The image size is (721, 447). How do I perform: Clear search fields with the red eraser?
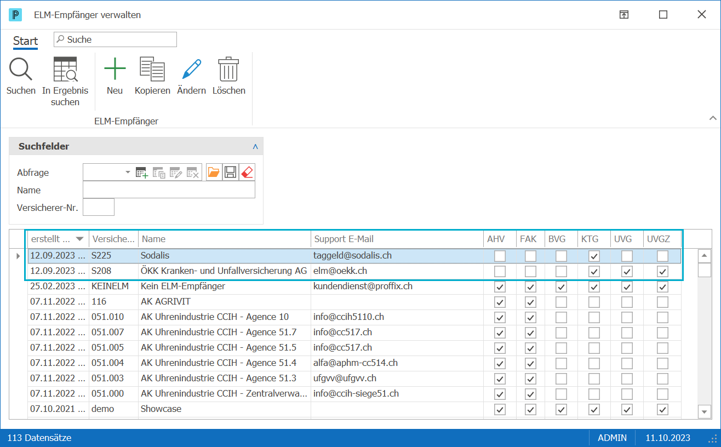(x=247, y=173)
